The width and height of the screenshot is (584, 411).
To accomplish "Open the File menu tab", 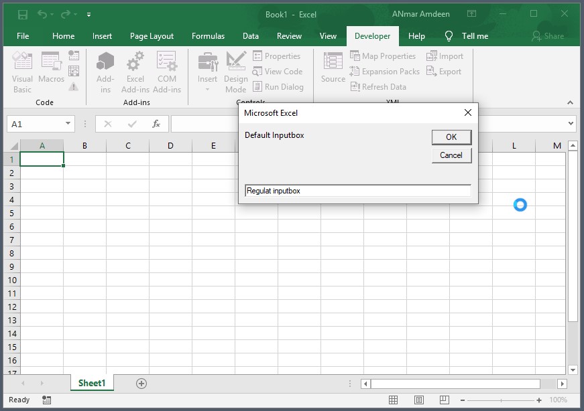I will (x=23, y=36).
